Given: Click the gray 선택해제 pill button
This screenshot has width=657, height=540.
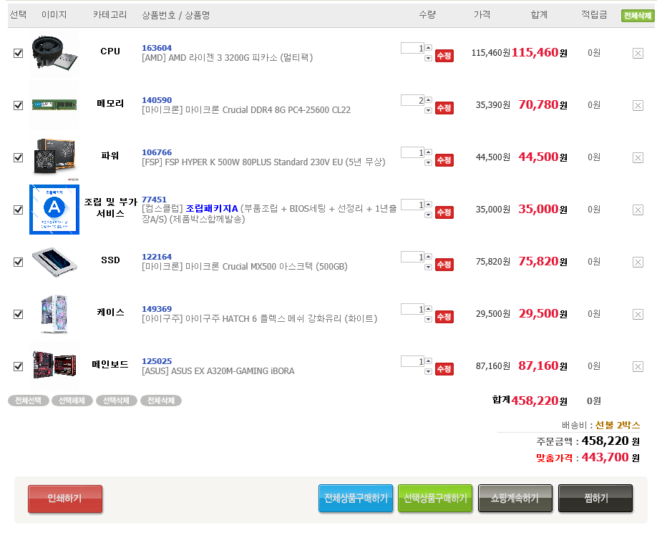Looking at the screenshot, I should click(x=72, y=401).
